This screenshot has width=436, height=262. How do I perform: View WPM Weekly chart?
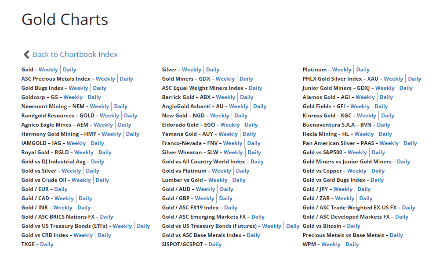click(331, 244)
